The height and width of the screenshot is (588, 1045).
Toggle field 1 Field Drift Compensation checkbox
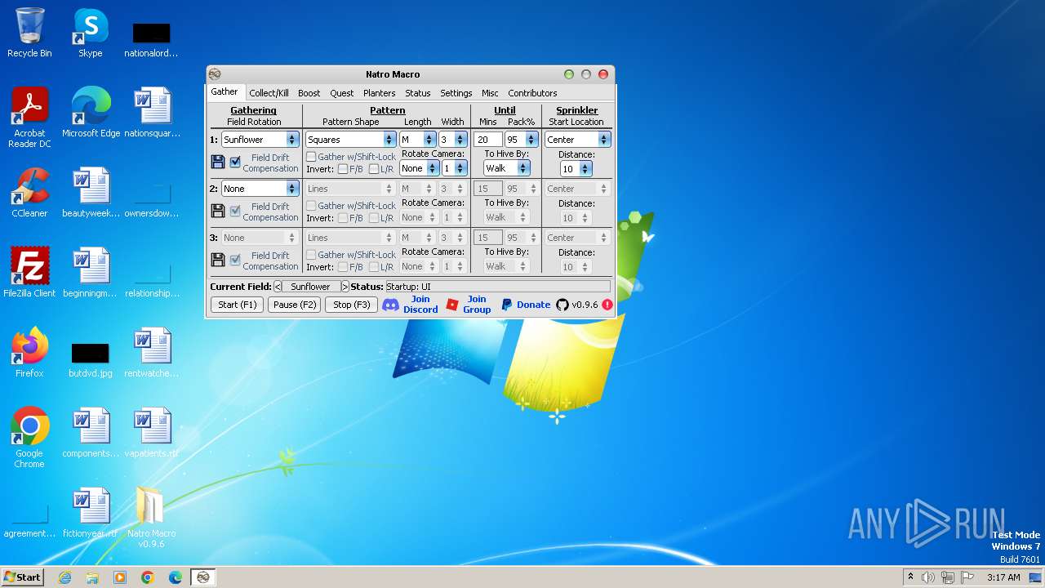235,162
